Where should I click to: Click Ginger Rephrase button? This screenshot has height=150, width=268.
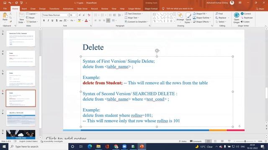[x=247, y=17]
